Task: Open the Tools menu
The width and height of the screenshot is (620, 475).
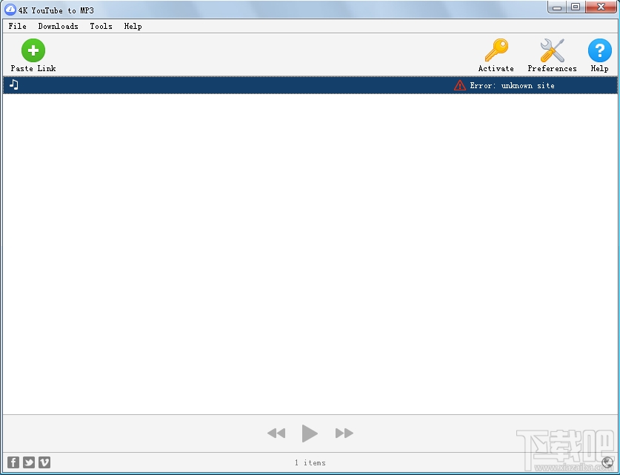Action: pos(101,26)
